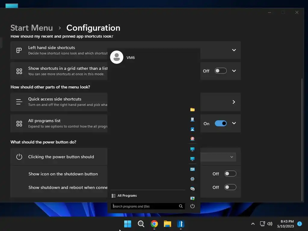Click the power icon in Start menu
Image resolution: width=308 pixels, height=231 pixels.
192,206
